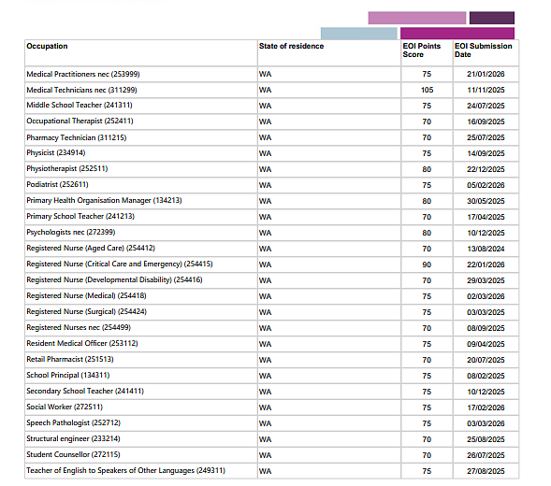Click the Medical Technicians nec points score 105
The height and width of the screenshot is (486, 551).
point(427,90)
